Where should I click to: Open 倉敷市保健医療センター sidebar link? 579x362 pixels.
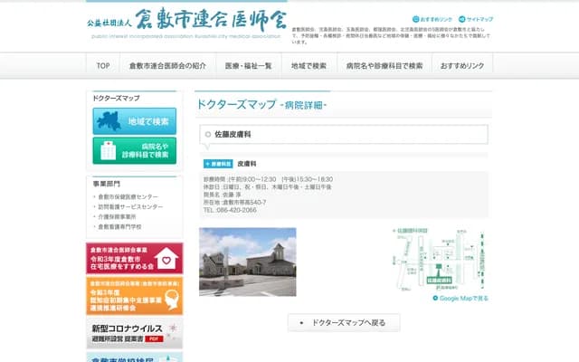tap(128, 196)
